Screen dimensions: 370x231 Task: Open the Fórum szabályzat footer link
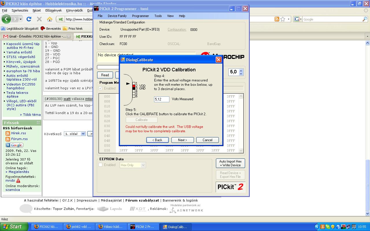point(142,200)
